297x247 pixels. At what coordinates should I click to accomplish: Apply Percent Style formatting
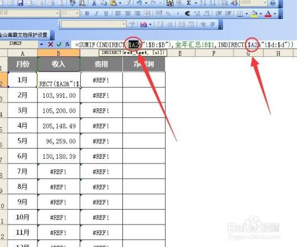[x=168, y=14]
